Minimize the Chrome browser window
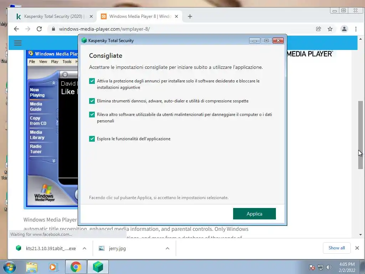Viewport: 365px width, 274px height. [x=335, y=10]
